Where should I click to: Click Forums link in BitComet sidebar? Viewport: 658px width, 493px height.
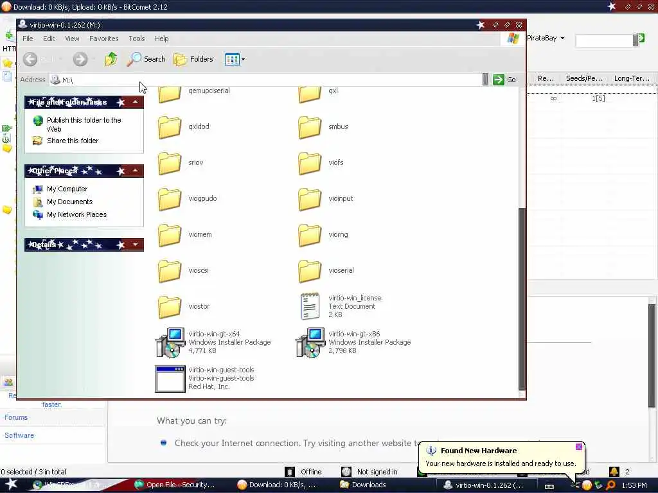pos(16,417)
